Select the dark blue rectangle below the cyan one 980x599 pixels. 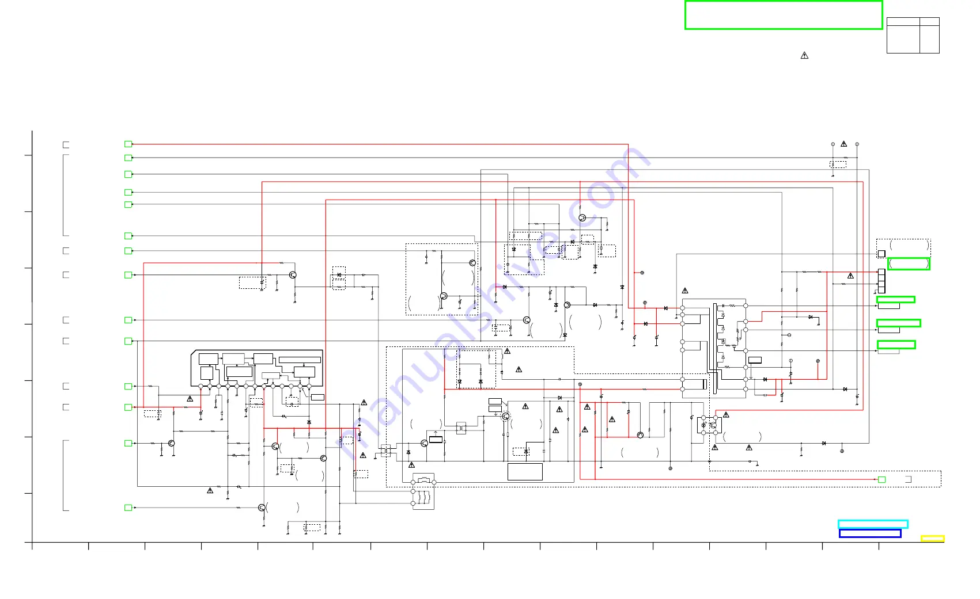pyautogui.click(x=870, y=533)
